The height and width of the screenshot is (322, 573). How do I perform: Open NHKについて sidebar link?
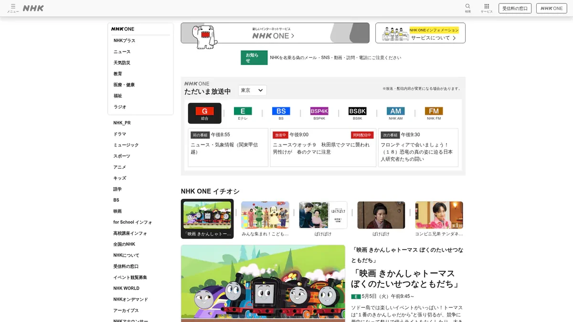126,255
